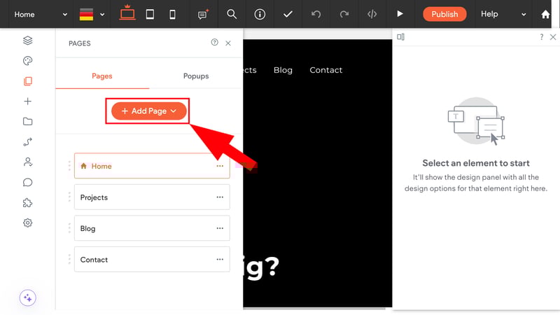Open the interactions path icon in sidebar
Screen dimensions: 560x315
tap(27, 142)
